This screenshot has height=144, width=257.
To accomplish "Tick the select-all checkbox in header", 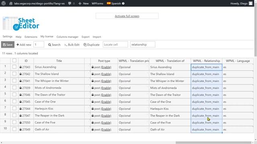I will [x=14, y=60].
